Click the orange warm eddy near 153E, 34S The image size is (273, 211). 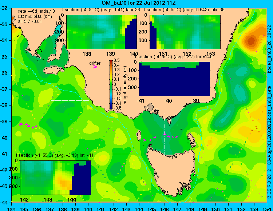(250, 41)
